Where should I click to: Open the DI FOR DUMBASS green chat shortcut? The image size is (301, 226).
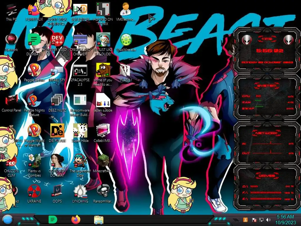(34, 45)
